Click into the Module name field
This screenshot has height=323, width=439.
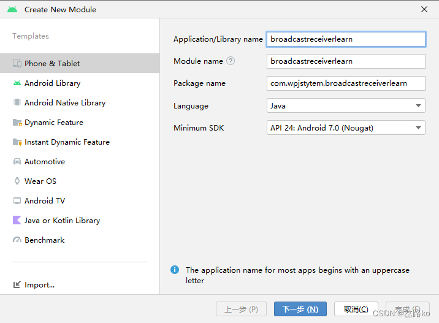[346, 61]
